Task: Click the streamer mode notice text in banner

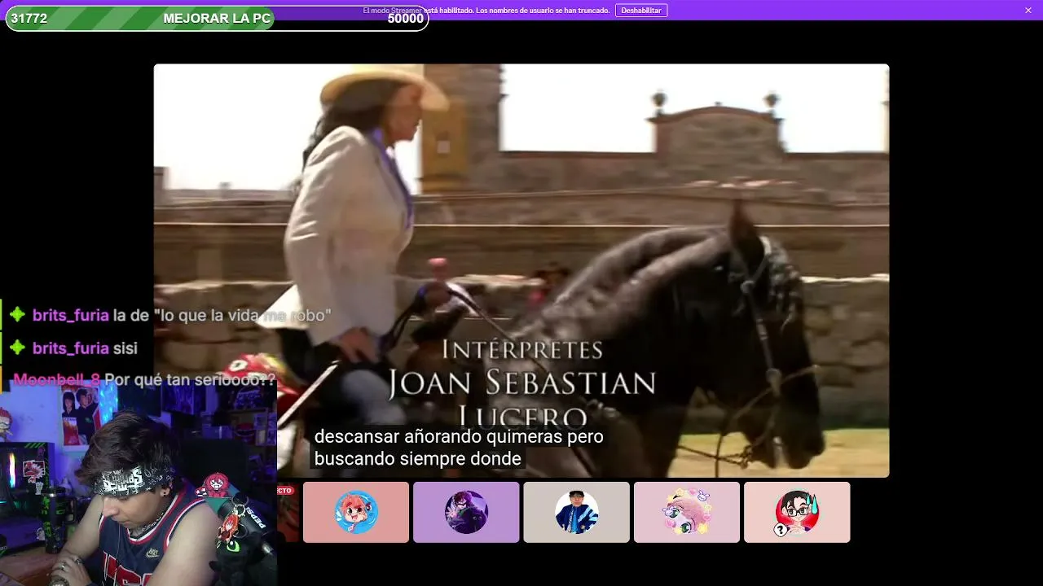Action: click(486, 11)
